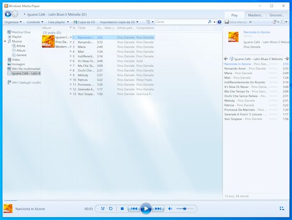Mute the volume speaker icon
The height and width of the screenshot is (220, 292).
pos(170,209)
